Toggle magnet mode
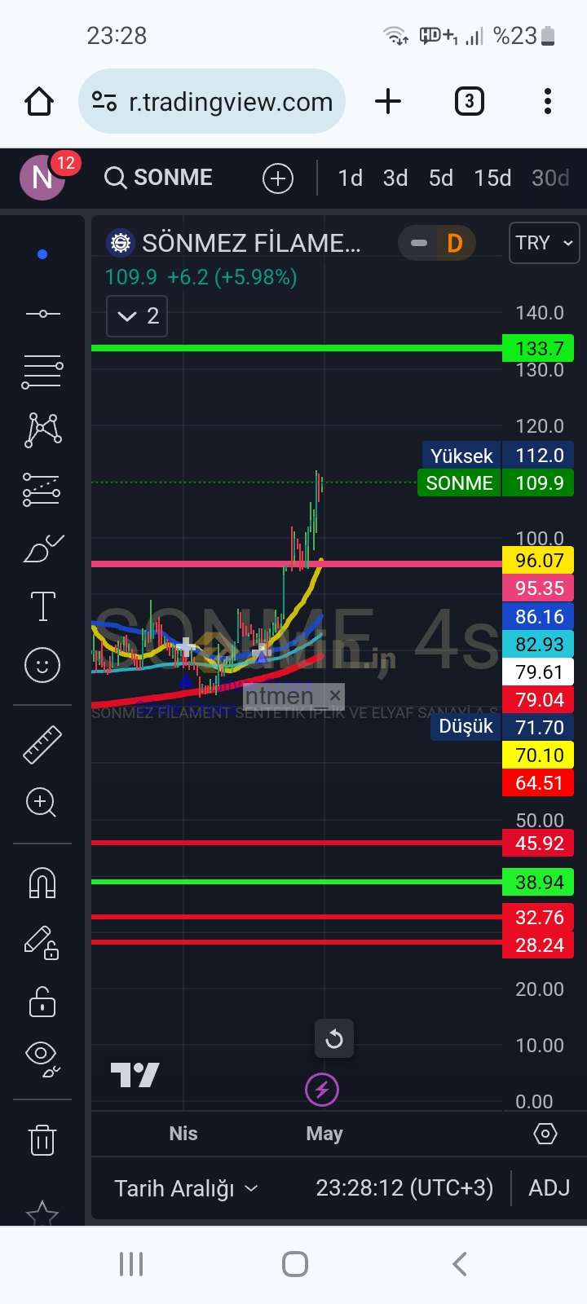This screenshot has height=1304, width=587. pos(42,883)
